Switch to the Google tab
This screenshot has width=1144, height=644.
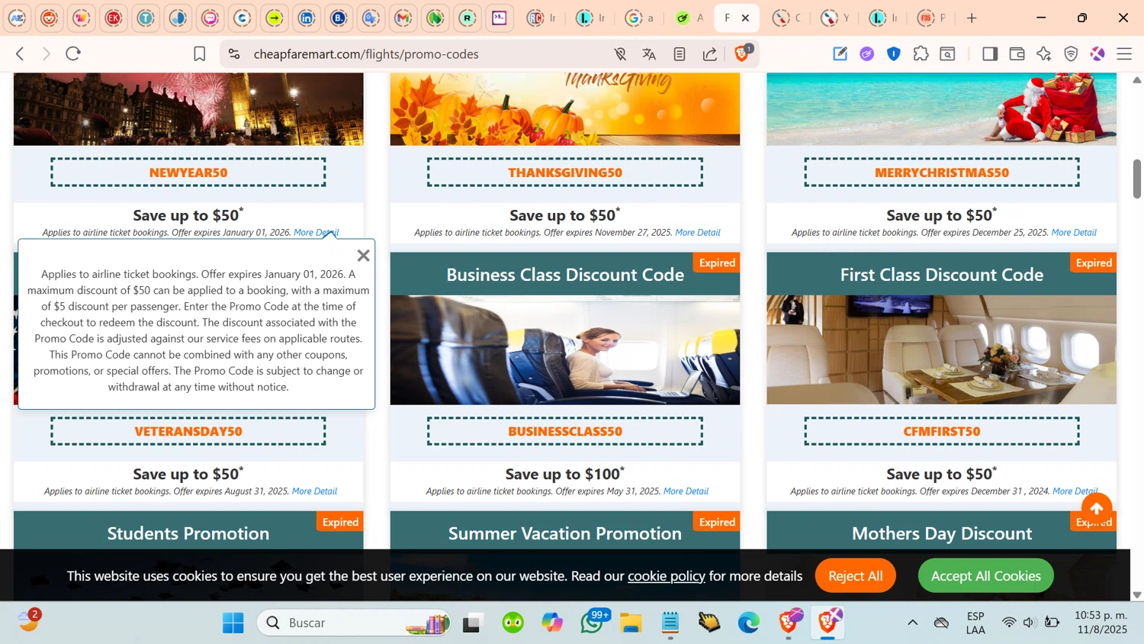click(639, 18)
